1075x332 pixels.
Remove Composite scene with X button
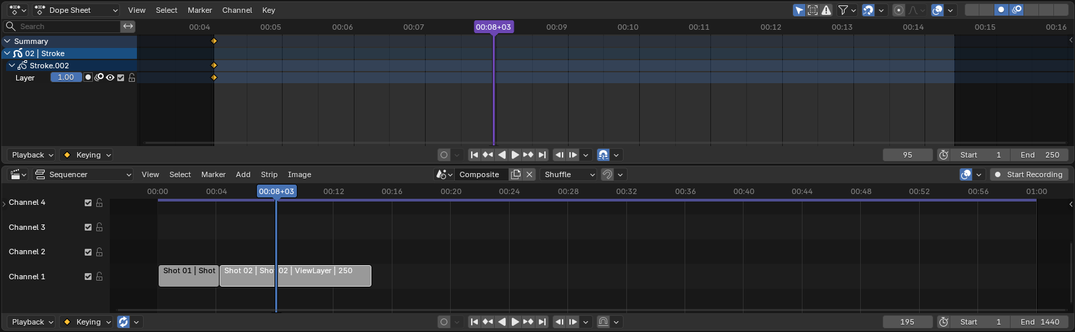click(x=529, y=174)
